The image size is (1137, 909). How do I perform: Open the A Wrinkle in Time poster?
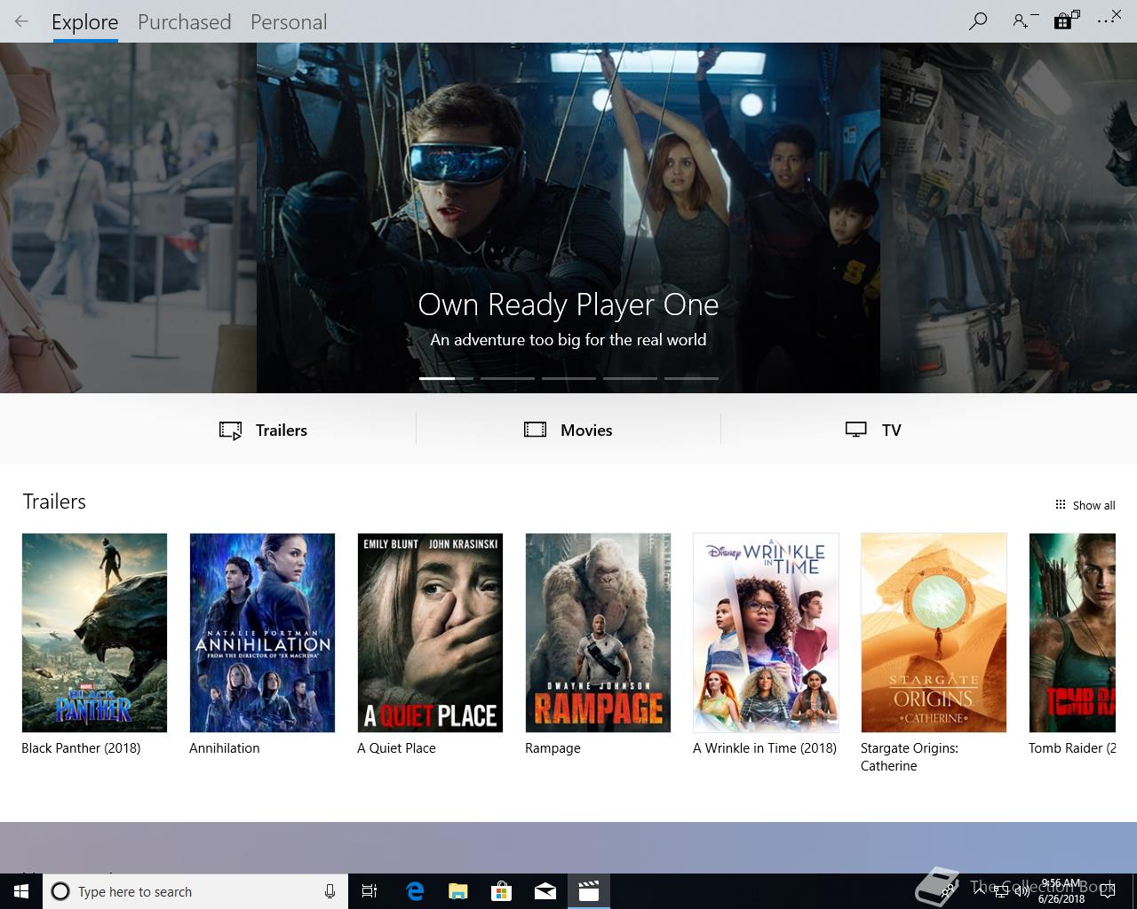766,632
